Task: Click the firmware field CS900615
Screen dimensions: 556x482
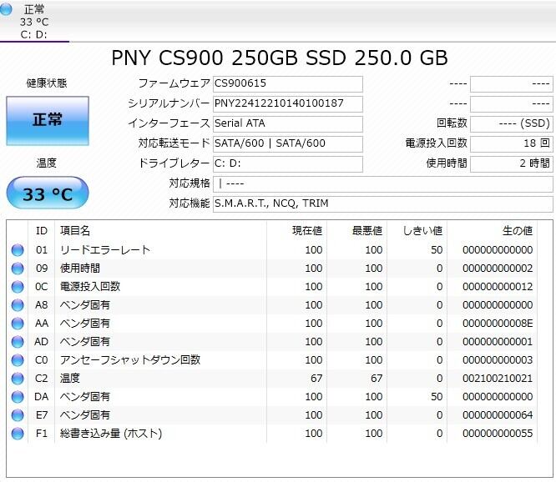Action: click(287, 84)
